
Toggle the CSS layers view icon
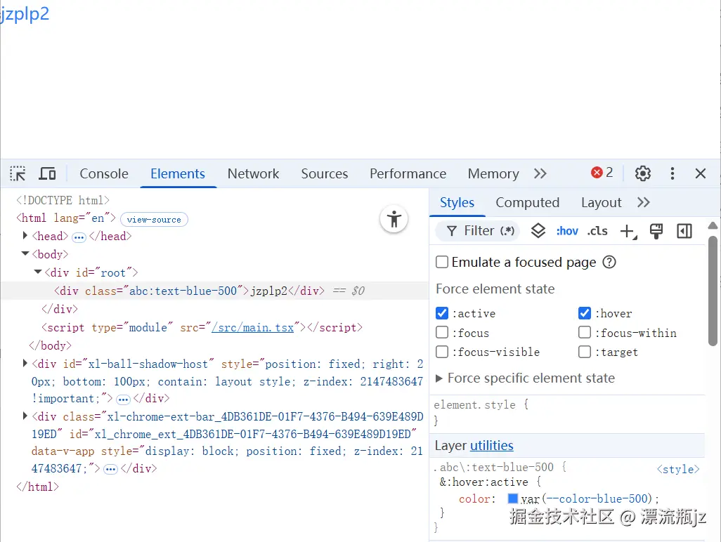click(x=538, y=230)
